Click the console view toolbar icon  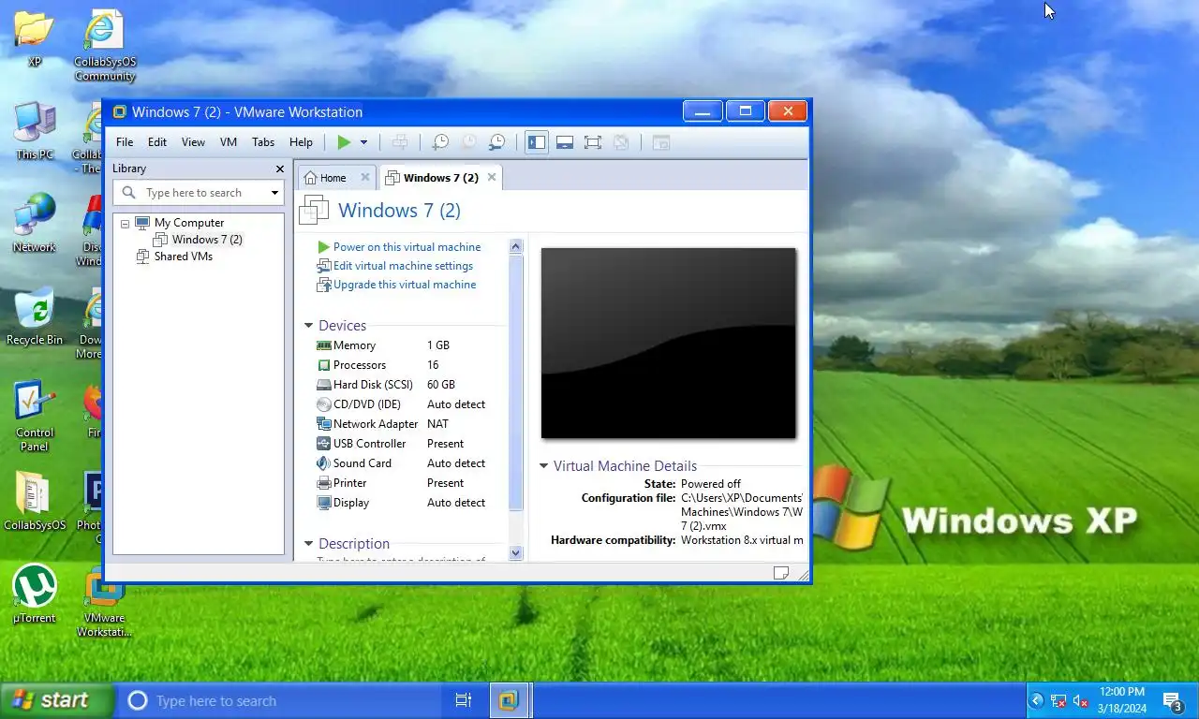point(661,142)
